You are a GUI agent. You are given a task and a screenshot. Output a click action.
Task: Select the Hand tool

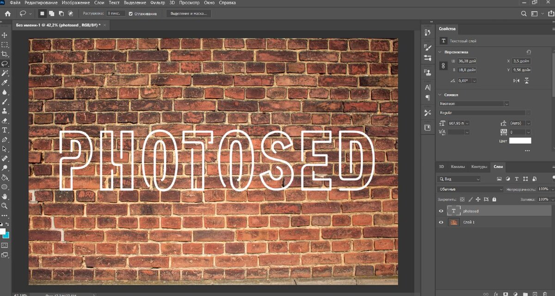coord(5,197)
